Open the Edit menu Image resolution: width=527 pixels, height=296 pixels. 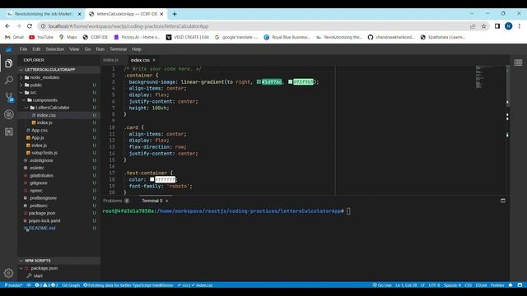tap(36, 49)
